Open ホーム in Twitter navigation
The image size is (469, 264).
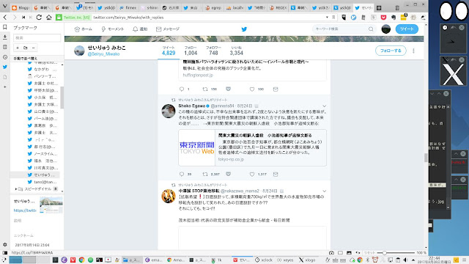(83, 29)
